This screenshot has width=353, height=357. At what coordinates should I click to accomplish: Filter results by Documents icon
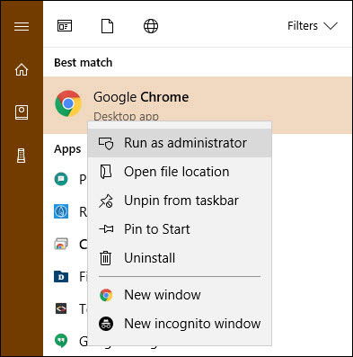108,26
